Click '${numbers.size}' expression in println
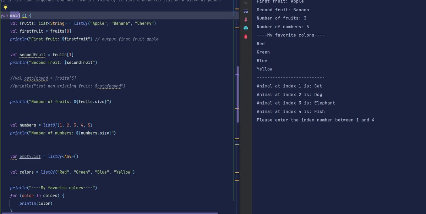 [94, 133]
